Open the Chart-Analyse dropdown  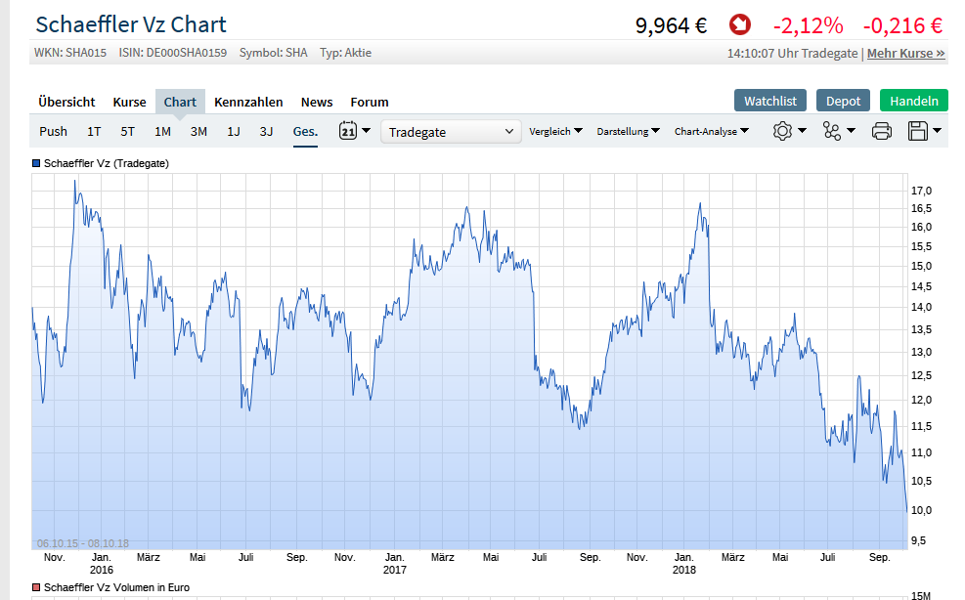point(712,131)
